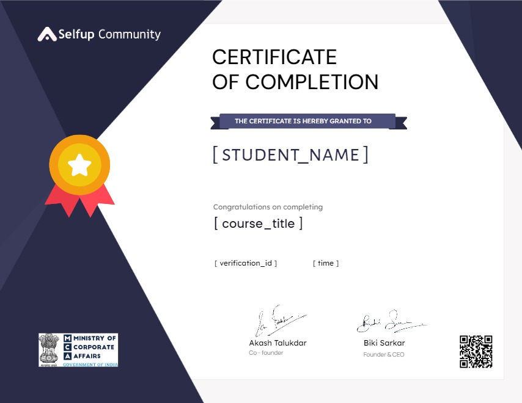The image size is (522, 403).
Task: Click the Akash Talukdar name text
Action: tap(278, 343)
